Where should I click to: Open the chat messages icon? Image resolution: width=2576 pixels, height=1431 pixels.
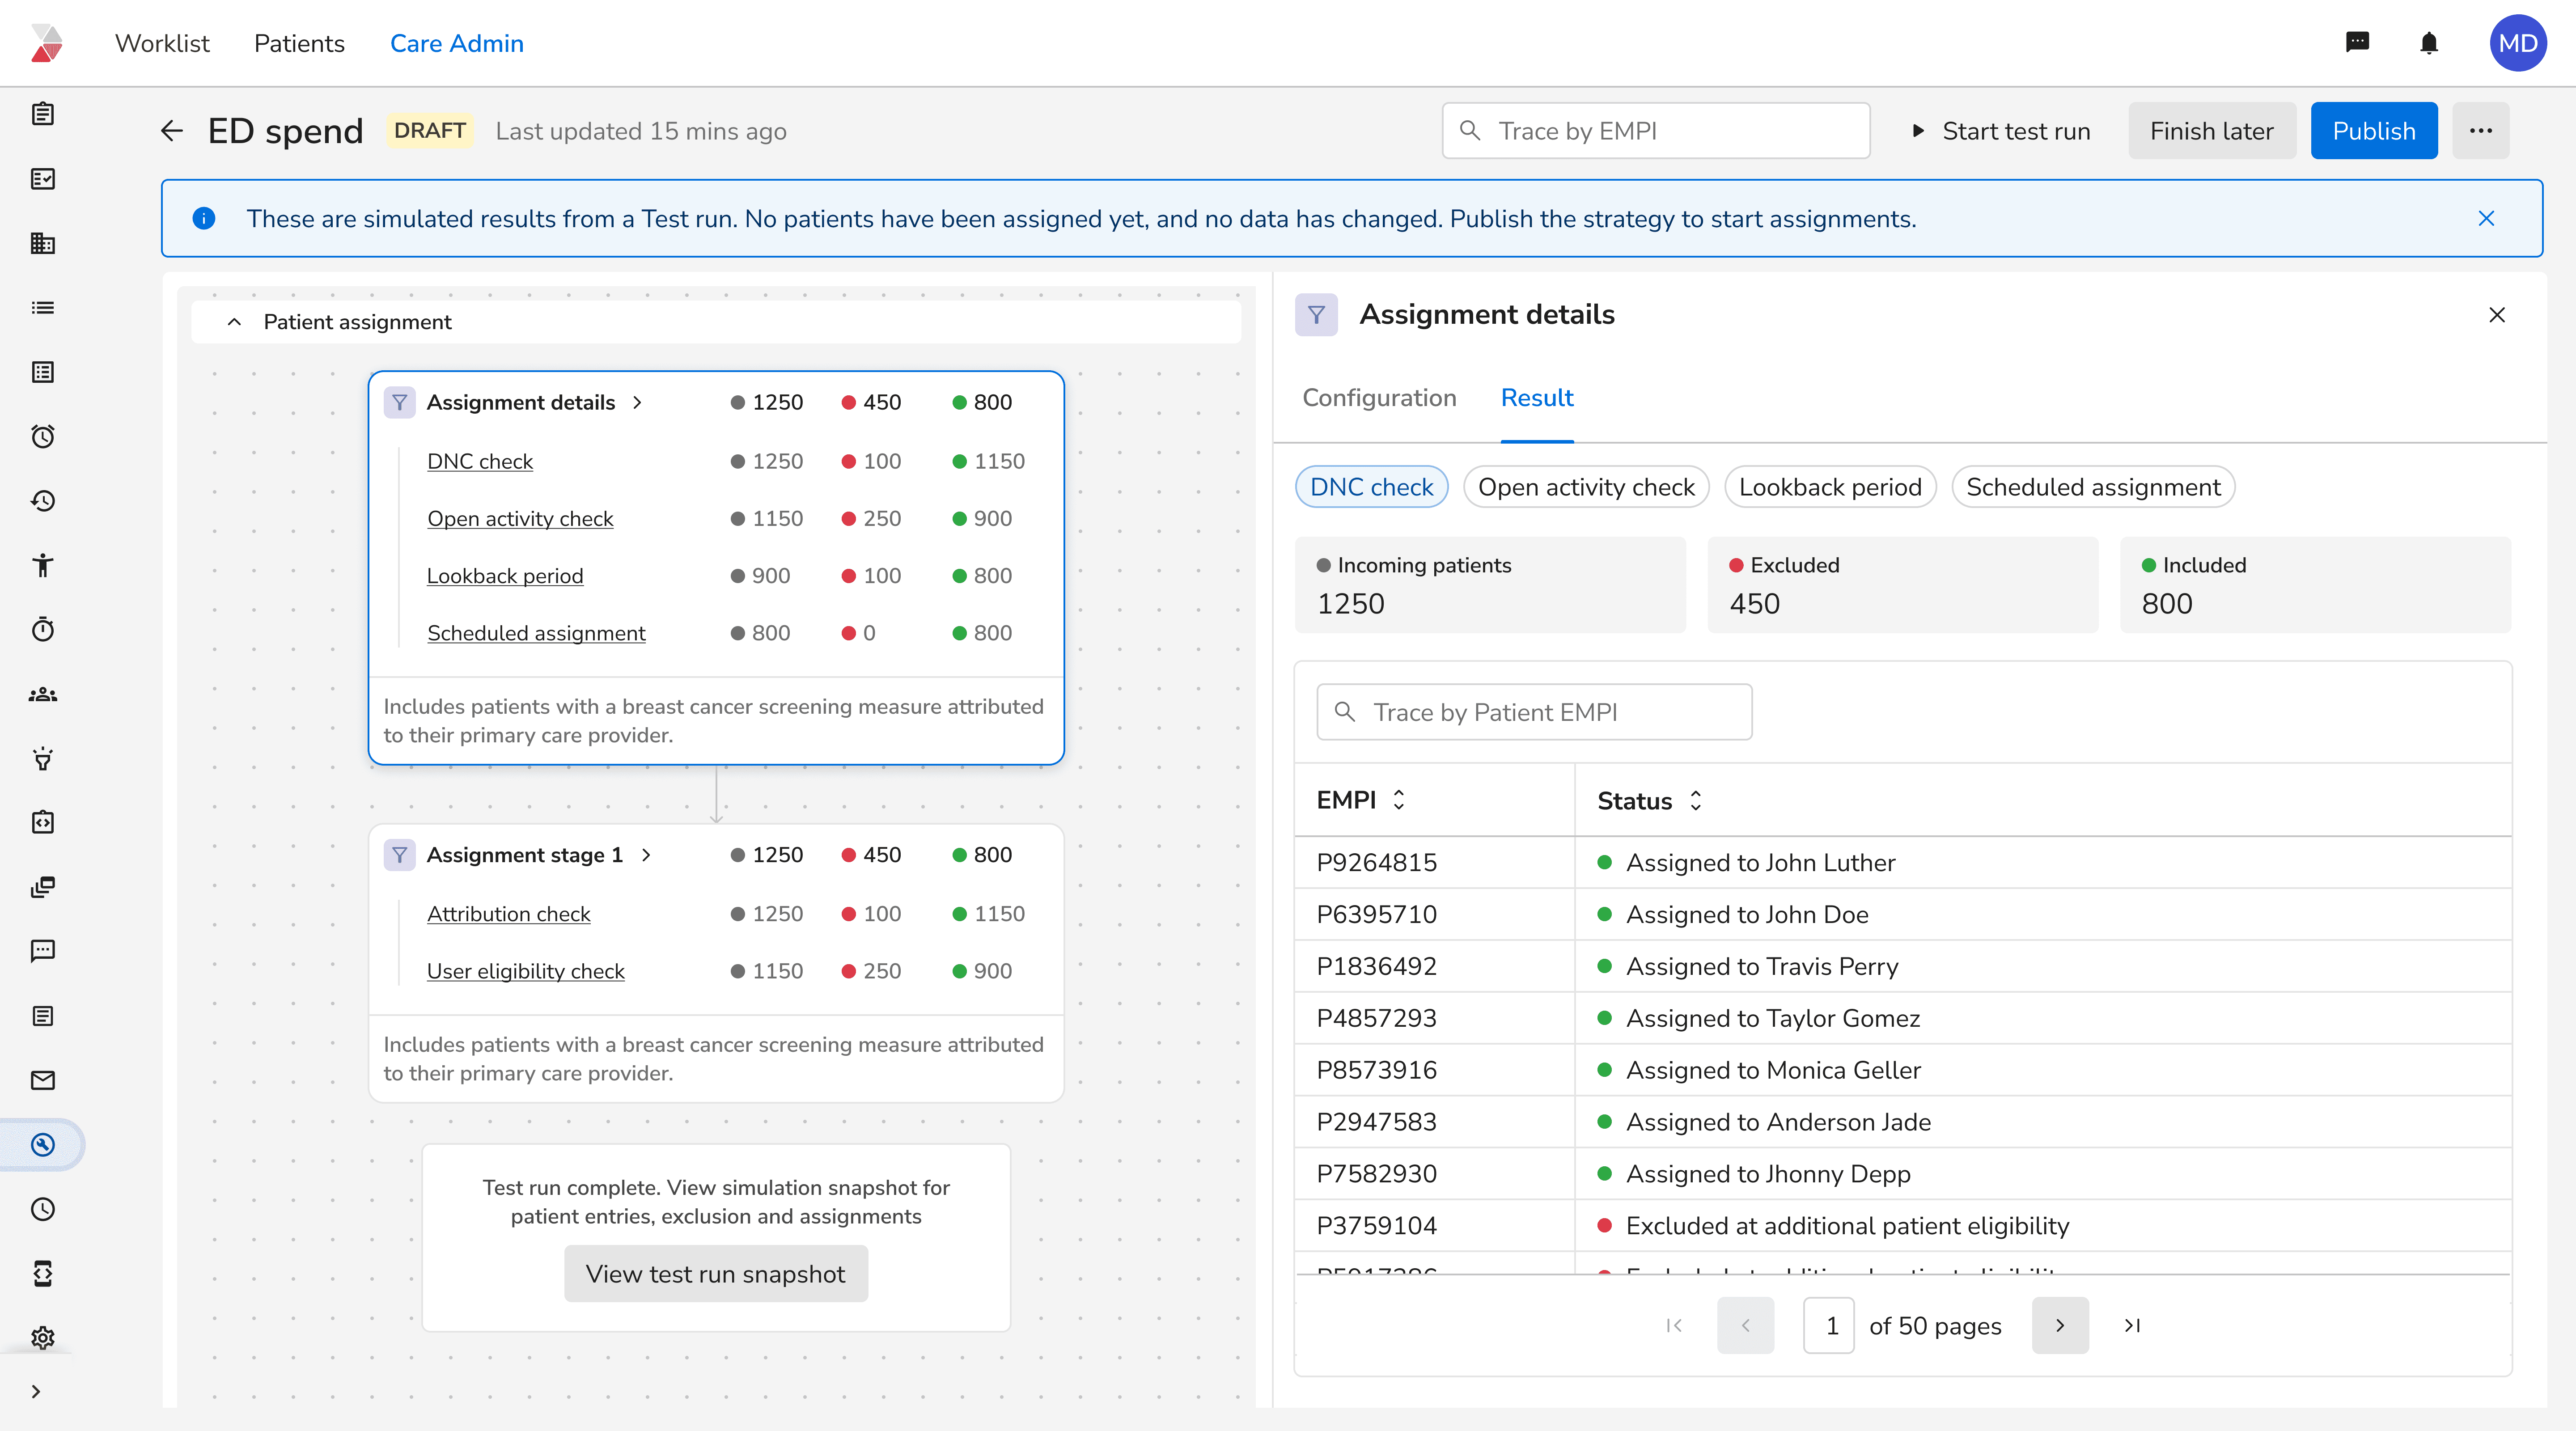tap(2357, 43)
